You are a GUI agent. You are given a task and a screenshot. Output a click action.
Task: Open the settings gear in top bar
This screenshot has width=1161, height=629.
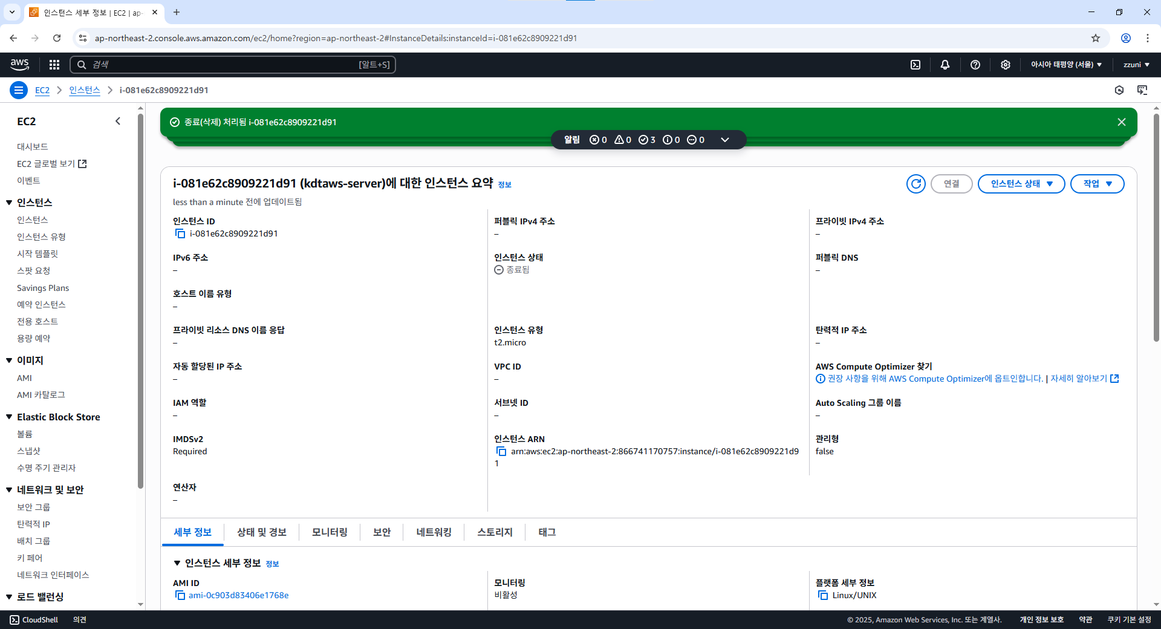point(1006,65)
